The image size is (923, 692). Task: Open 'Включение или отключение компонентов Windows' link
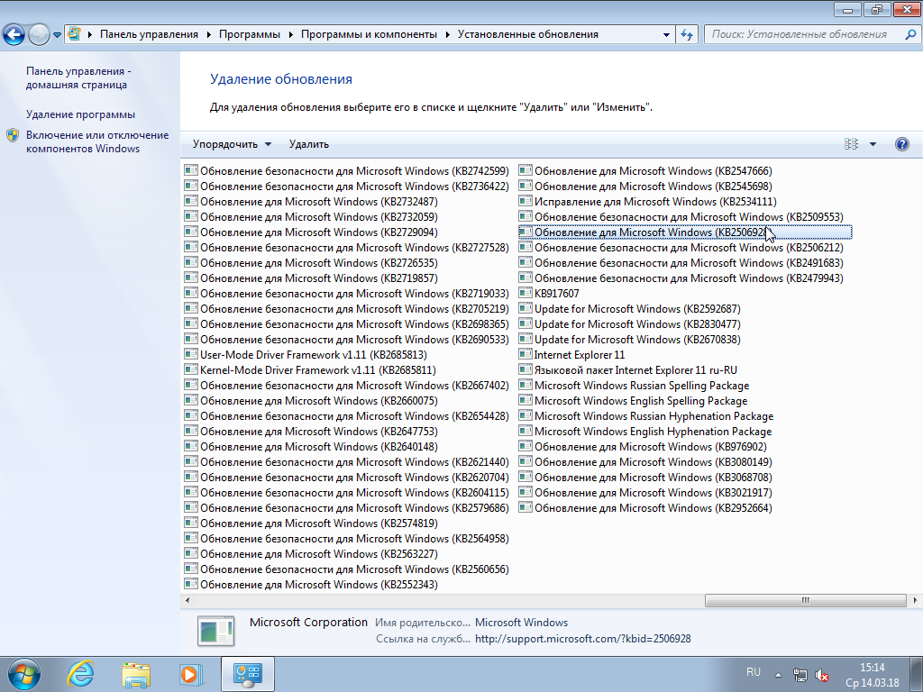pos(97,141)
